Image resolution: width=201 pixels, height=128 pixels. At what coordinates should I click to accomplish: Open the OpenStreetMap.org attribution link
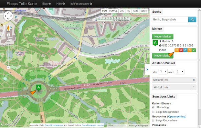(x=54, y=125)
